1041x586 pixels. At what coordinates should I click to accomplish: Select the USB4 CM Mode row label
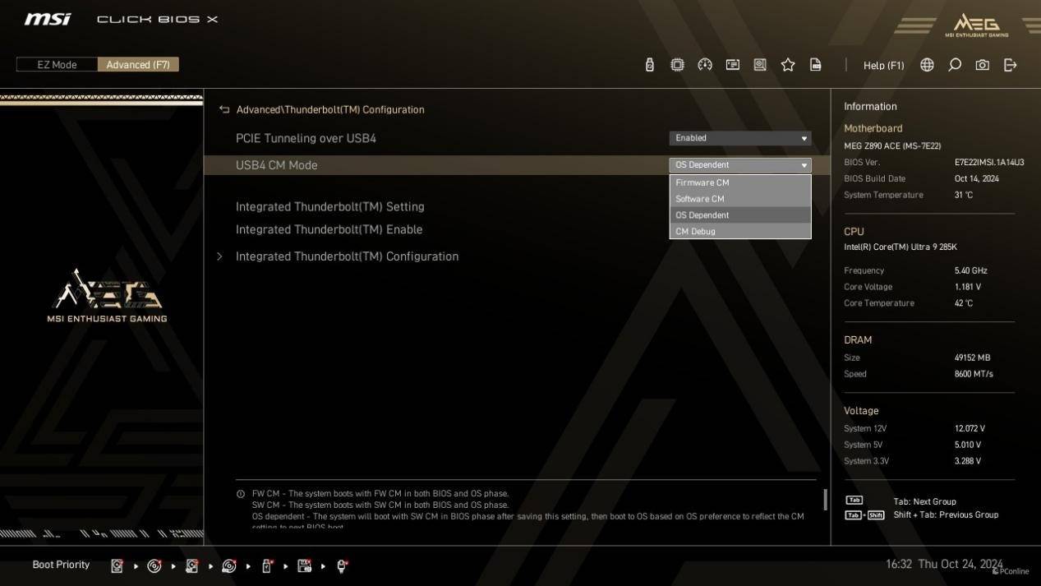click(x=276, y=165)
